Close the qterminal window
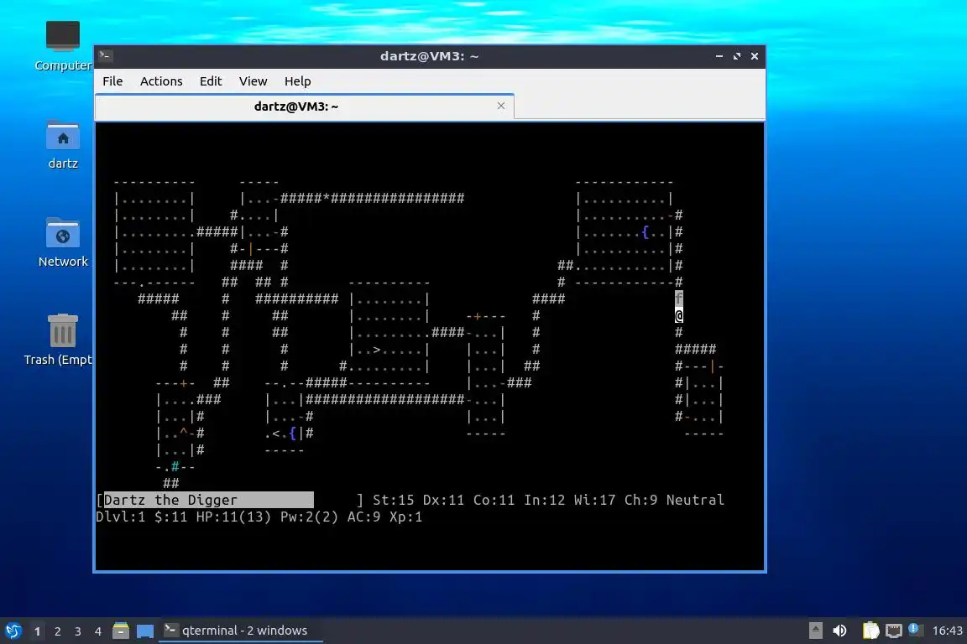Viewport: 967px width, 644px height. click(755, 56)
